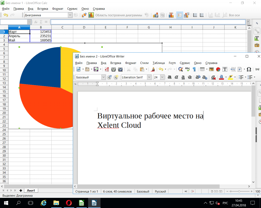This screenshot has width=261, height=208.
Task: Click the Clear Direct Formatting icon
Action: point(213,77)
